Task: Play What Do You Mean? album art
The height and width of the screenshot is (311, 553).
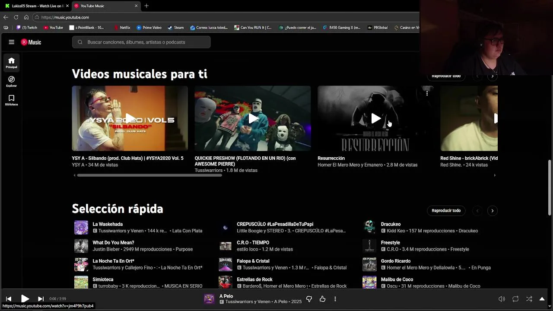Action: tap(81, 246)
